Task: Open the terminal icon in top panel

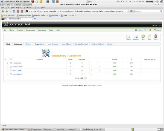Action: tap(48, 1)
